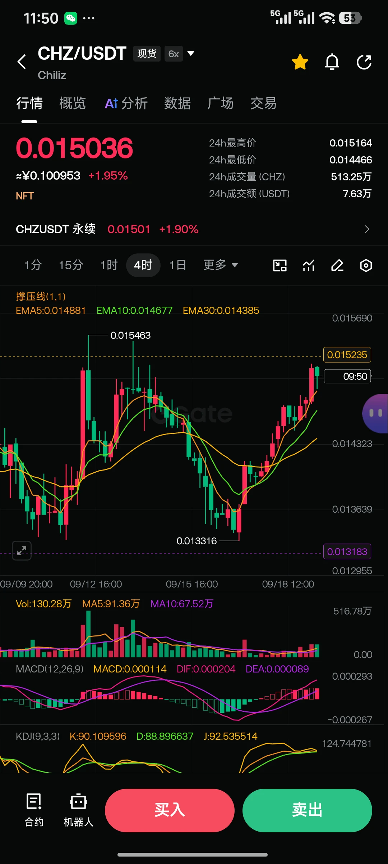Tap the Vol:130.28万 volume label
This screenshot has width=388, height=864.
tap(43, 604)
